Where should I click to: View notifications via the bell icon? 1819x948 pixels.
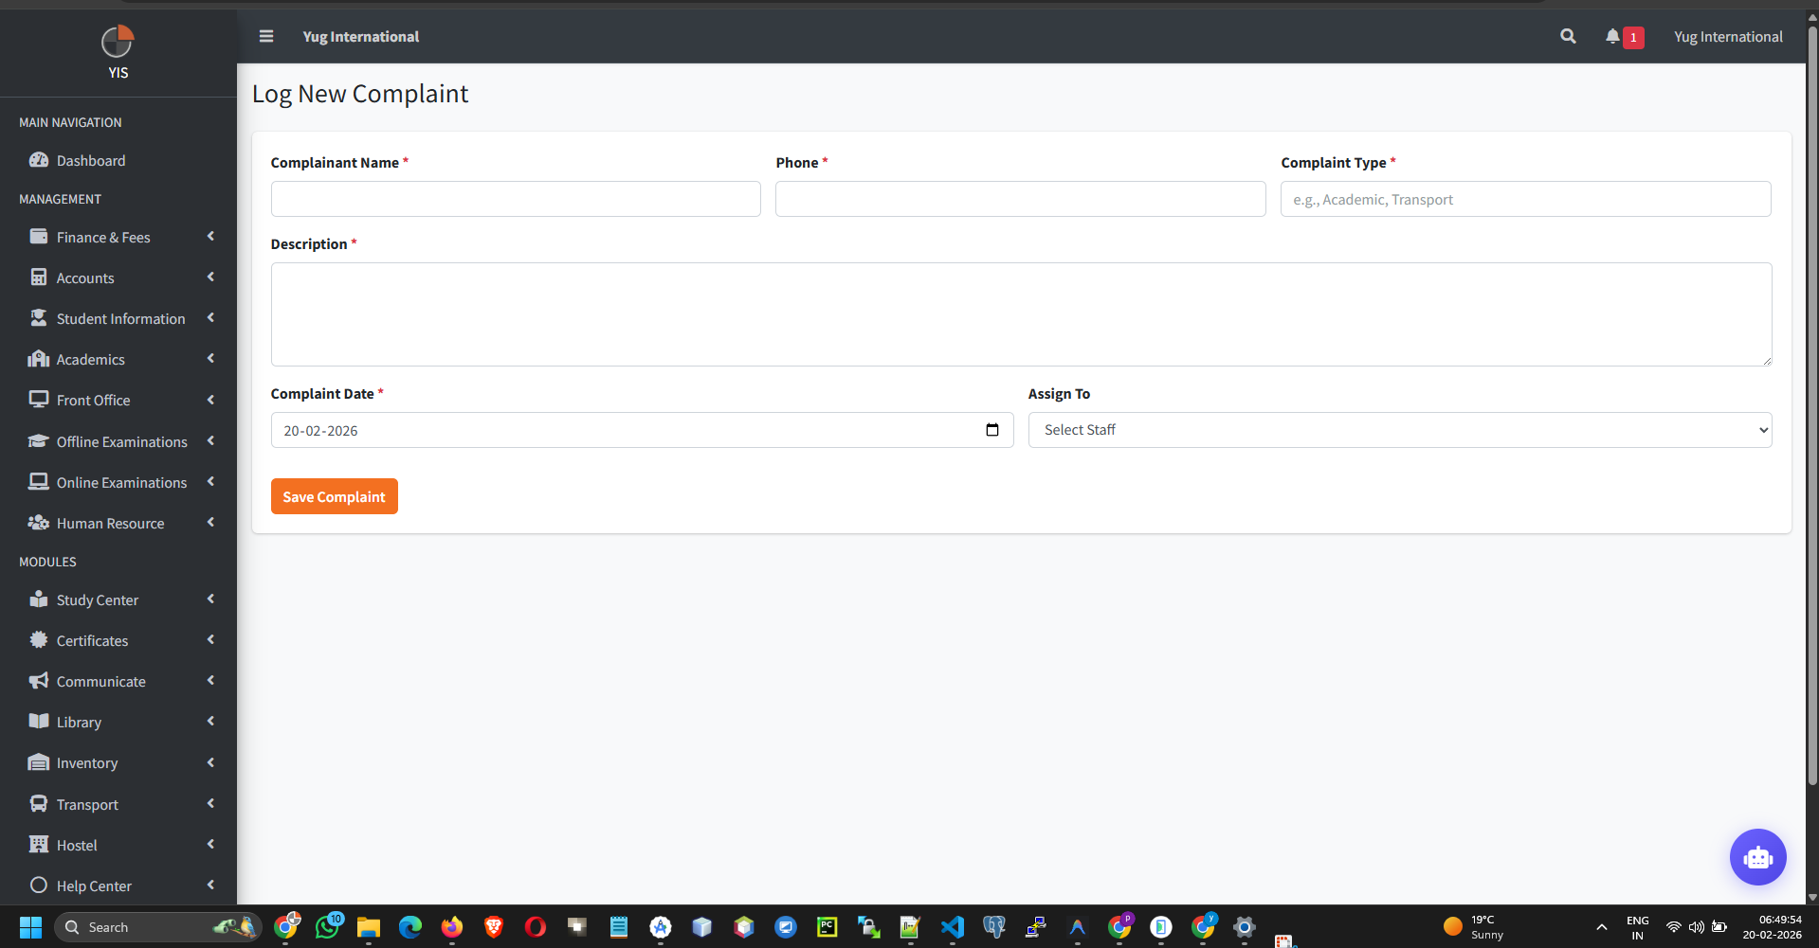pos(1613,36)
